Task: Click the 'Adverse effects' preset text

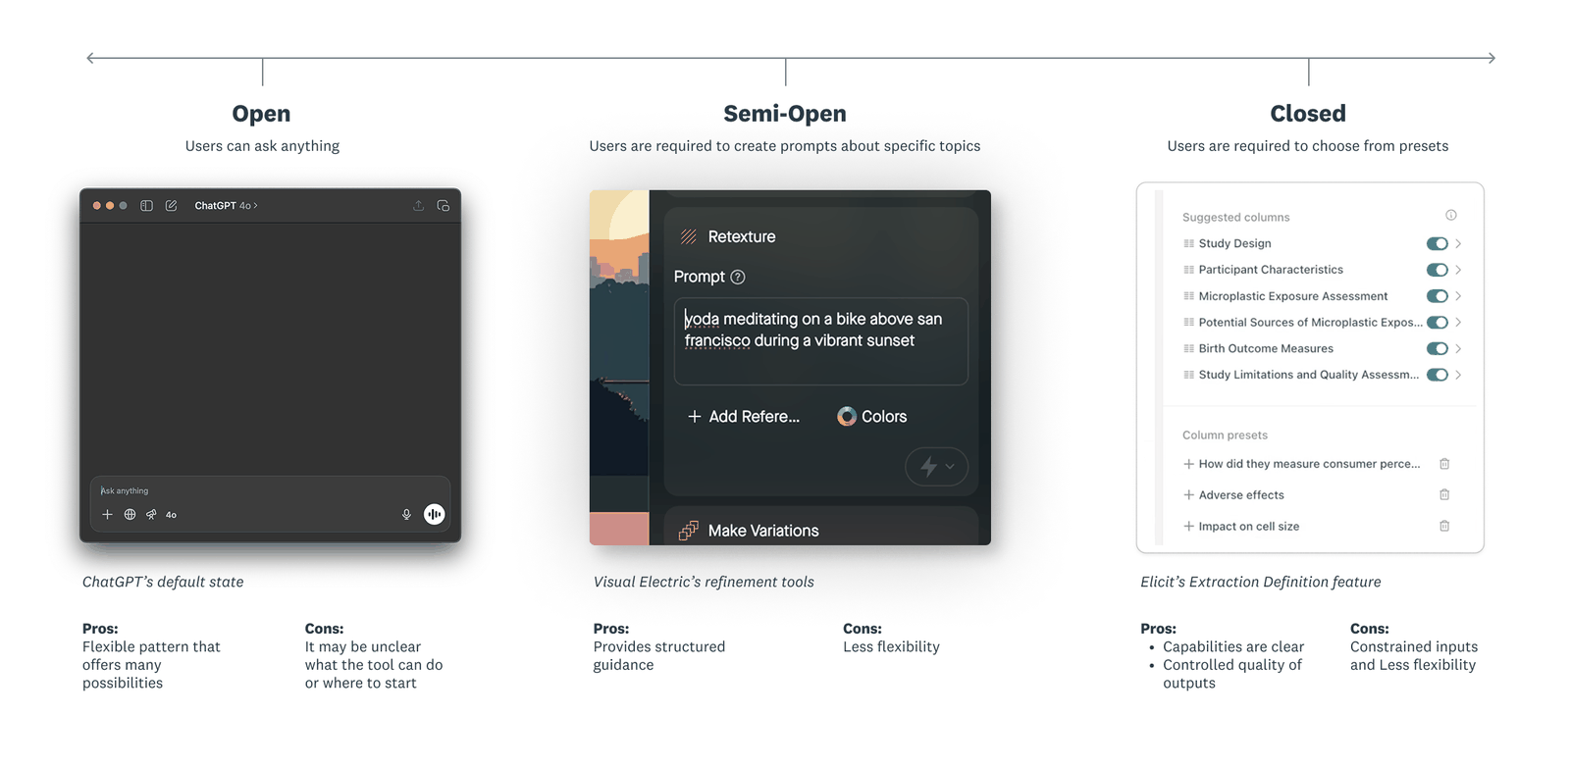Action: coord(1241,495)
